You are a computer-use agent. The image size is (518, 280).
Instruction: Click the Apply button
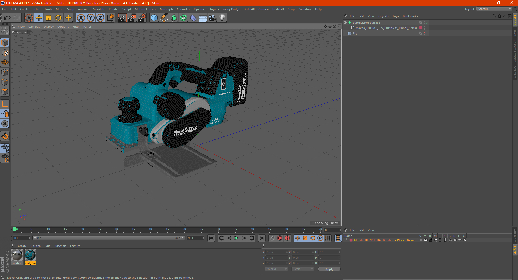click(x=329, y=269)
